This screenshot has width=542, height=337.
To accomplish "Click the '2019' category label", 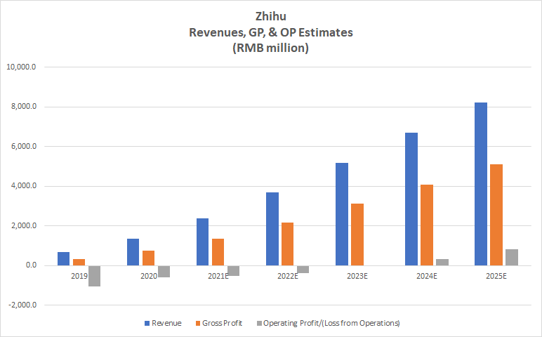I will point(79,276).
